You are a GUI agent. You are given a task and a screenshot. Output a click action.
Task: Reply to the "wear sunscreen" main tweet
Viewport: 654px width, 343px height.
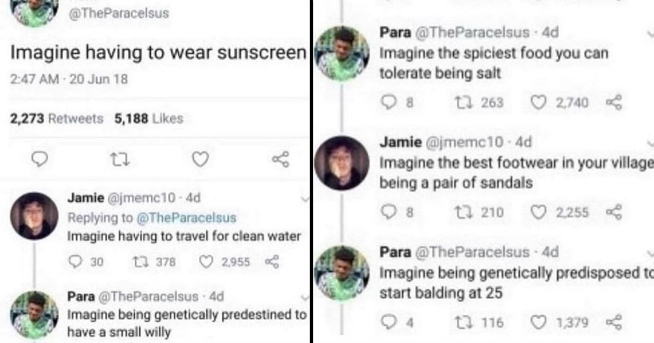point(39,158)
